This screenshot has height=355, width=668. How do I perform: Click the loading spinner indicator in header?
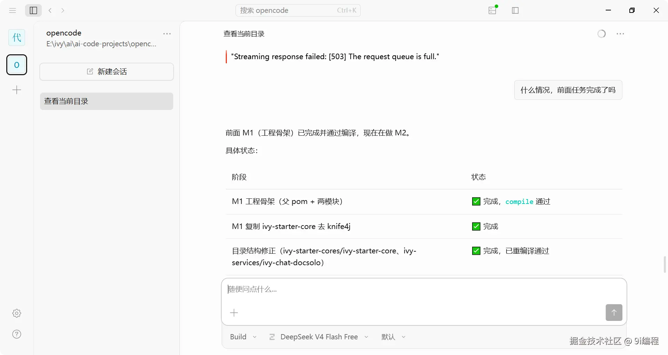tap(602, 34)
